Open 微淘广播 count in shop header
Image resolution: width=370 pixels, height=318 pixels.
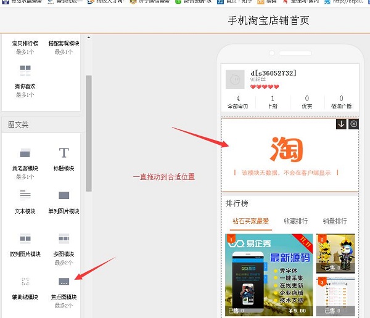pos(341,102)
